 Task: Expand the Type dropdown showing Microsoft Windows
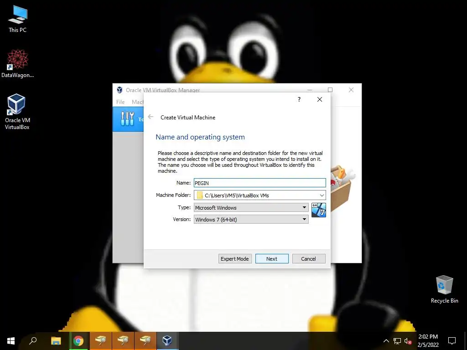click(x=251, y=207)
